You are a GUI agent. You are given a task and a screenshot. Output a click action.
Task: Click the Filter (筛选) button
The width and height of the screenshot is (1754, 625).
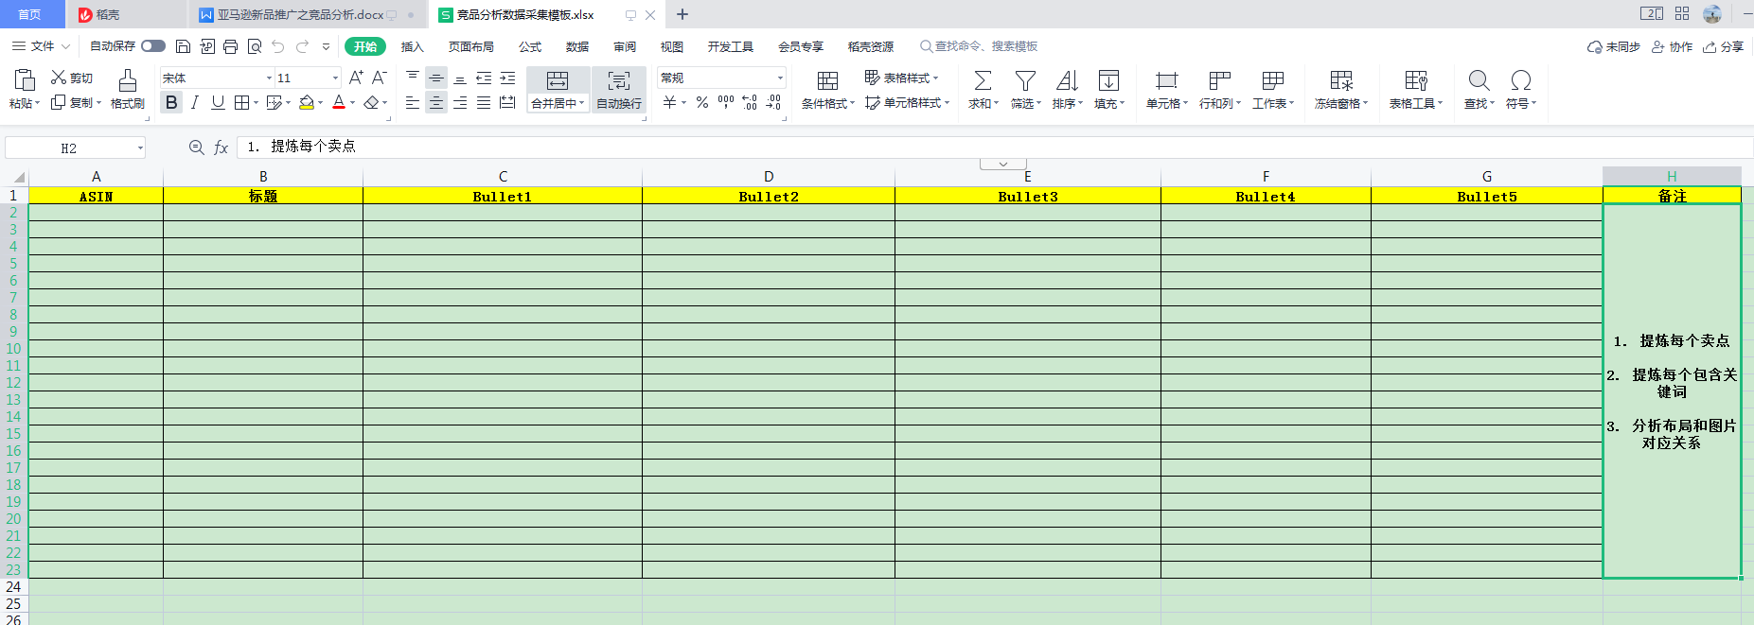[x=1025, y=90]
